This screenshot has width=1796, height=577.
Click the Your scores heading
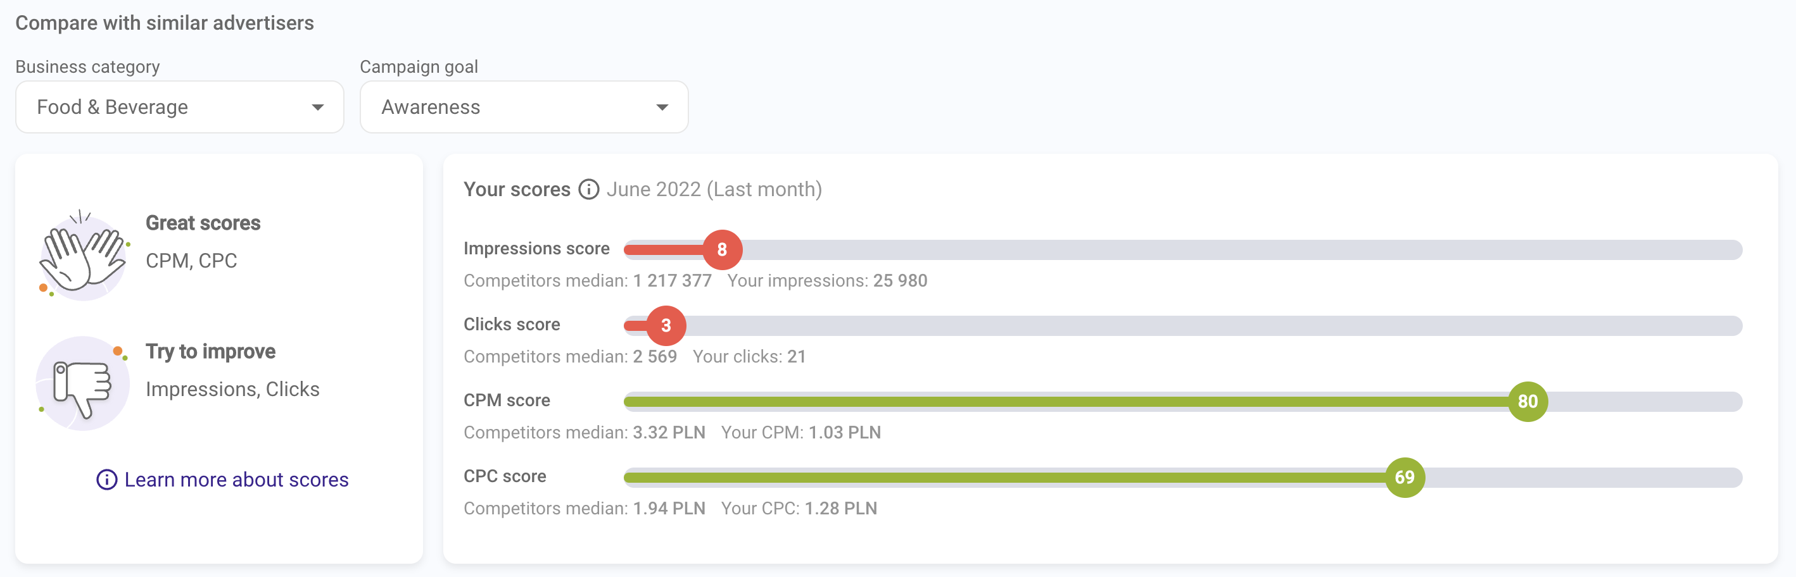pyautogui.click(x=517, y=190)
